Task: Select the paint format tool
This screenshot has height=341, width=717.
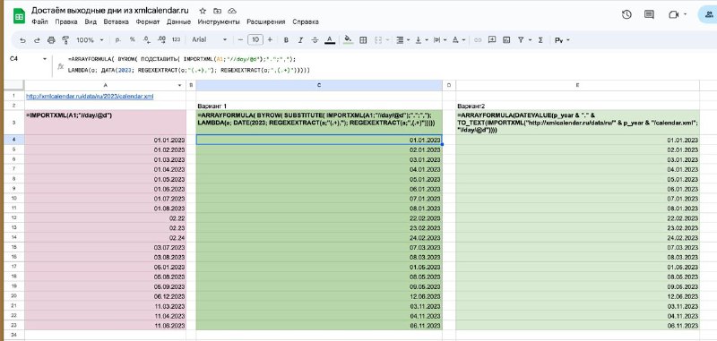Action: click(65, 40)
